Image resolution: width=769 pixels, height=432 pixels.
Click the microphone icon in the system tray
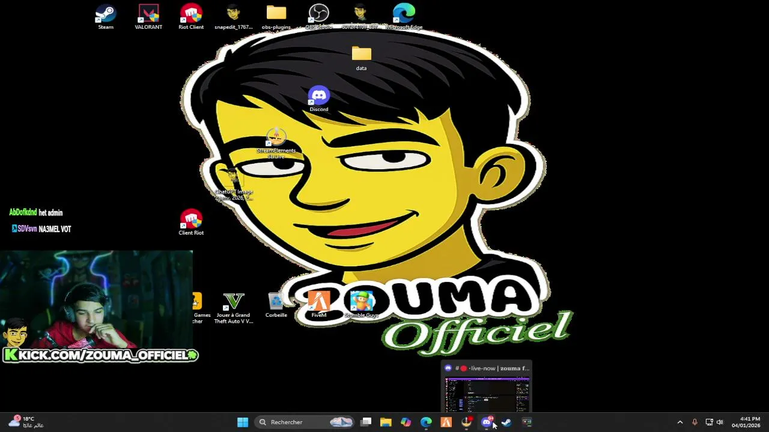(x=695, y=422)
